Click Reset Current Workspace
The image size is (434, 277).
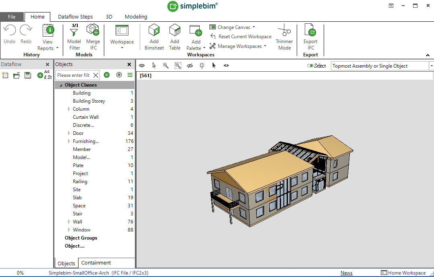[241, 37]
